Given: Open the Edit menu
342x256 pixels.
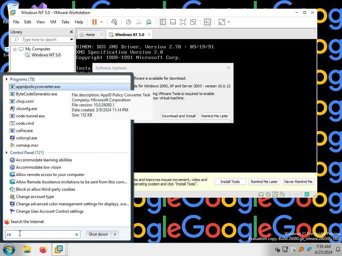Looking at the screenshot, I should coord(27,22).
